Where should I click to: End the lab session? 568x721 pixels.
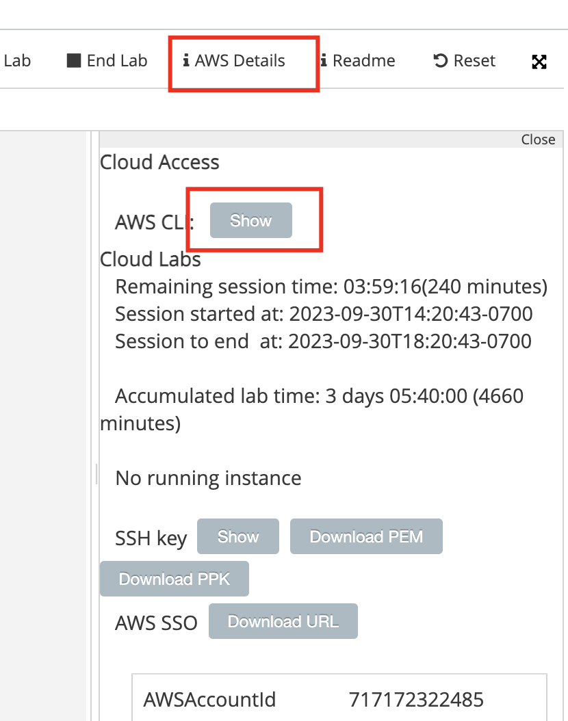pyautogui.click(x=106, y=60)
